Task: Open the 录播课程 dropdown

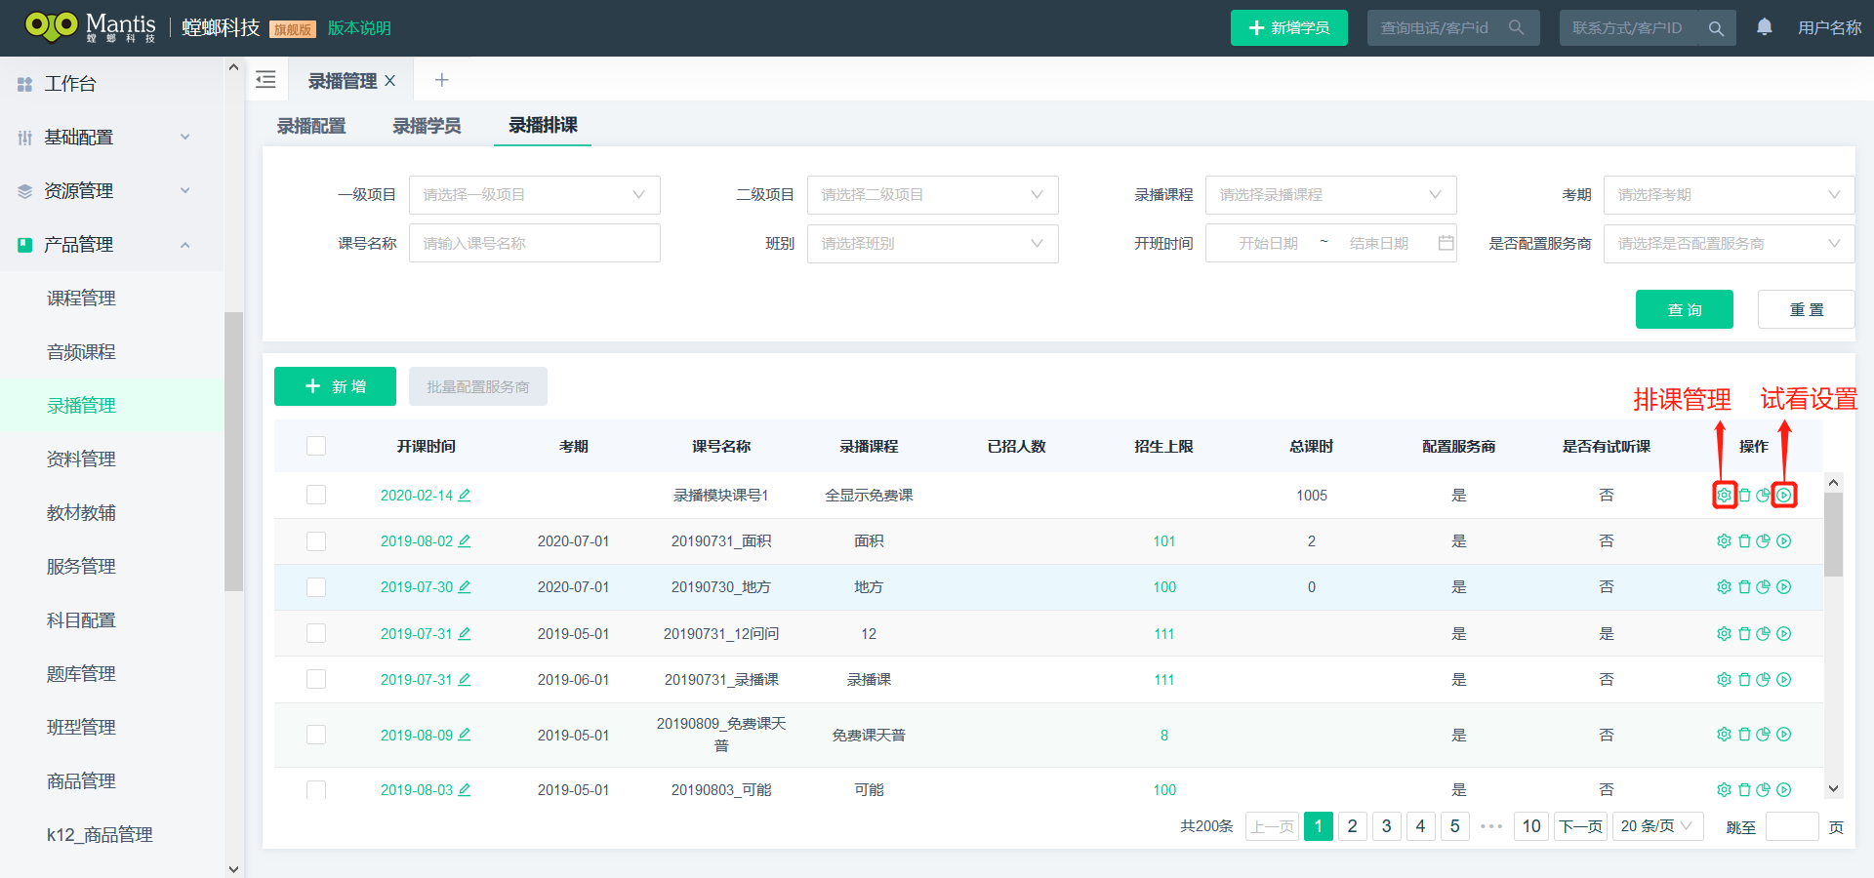Action: point(1331,195)
